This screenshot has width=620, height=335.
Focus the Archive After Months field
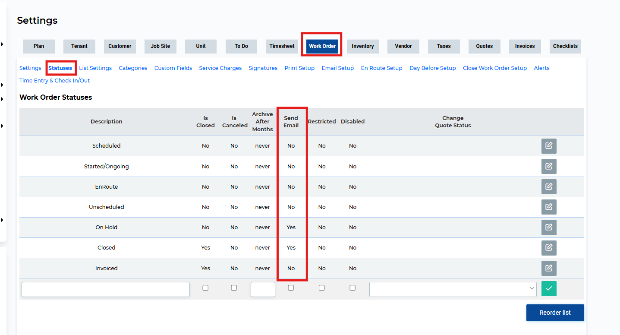(263, 289)
